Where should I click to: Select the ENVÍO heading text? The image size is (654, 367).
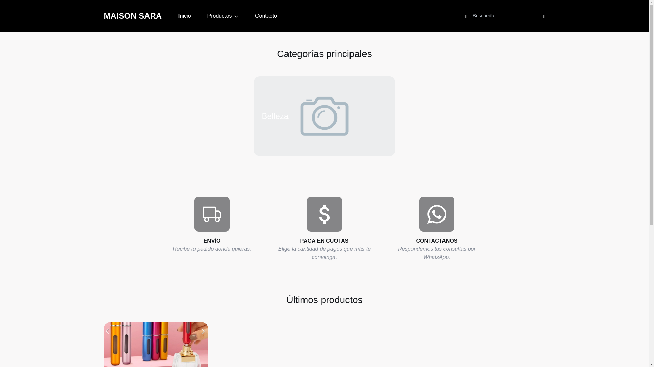click(212, 241)
